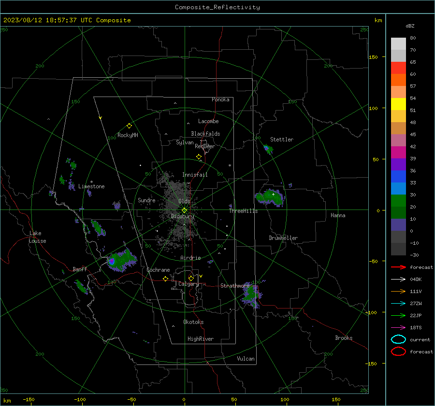Click the white cross inside Hanna-side storm cell
The height and width of the screenshot is (406, 435).
pos(273,194)
